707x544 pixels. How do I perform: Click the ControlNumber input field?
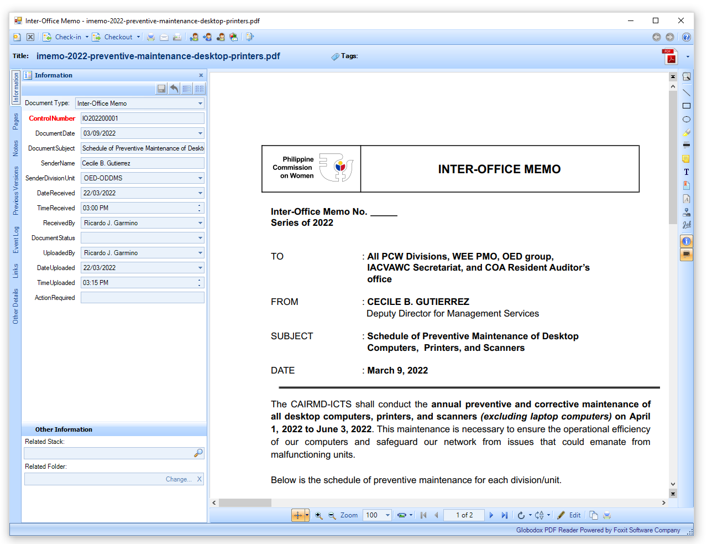pyautogui.click(x=143, y=118)
